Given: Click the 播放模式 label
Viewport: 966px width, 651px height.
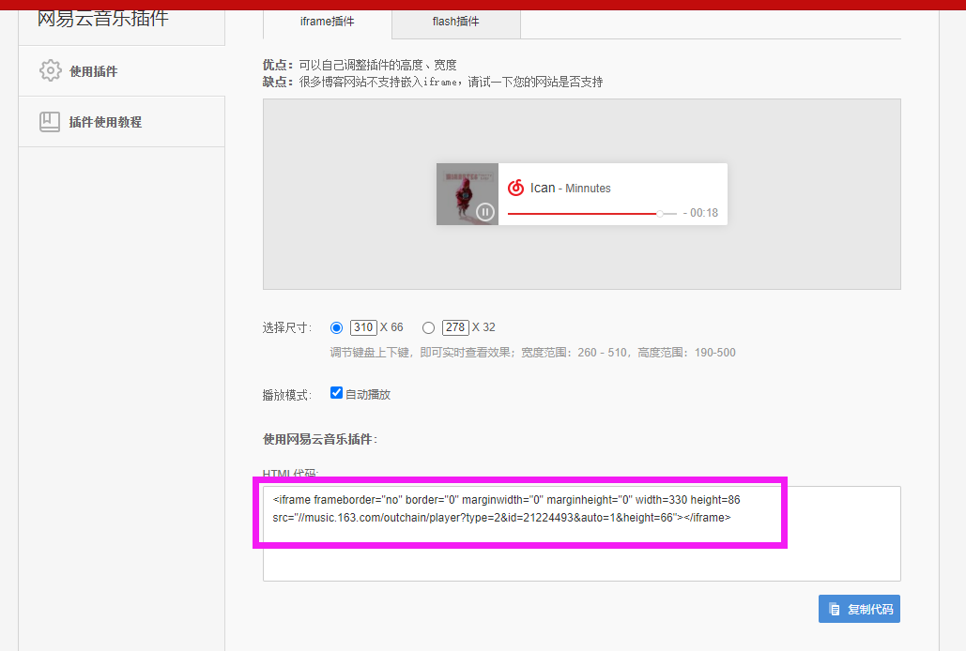Looking at the screenshot, I should tap(287, 395).
